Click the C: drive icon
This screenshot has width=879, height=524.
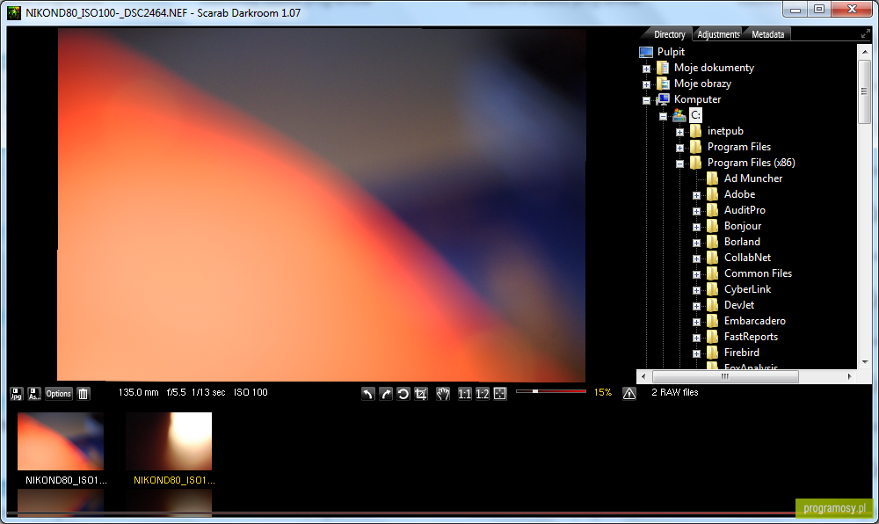click(679, 115)
